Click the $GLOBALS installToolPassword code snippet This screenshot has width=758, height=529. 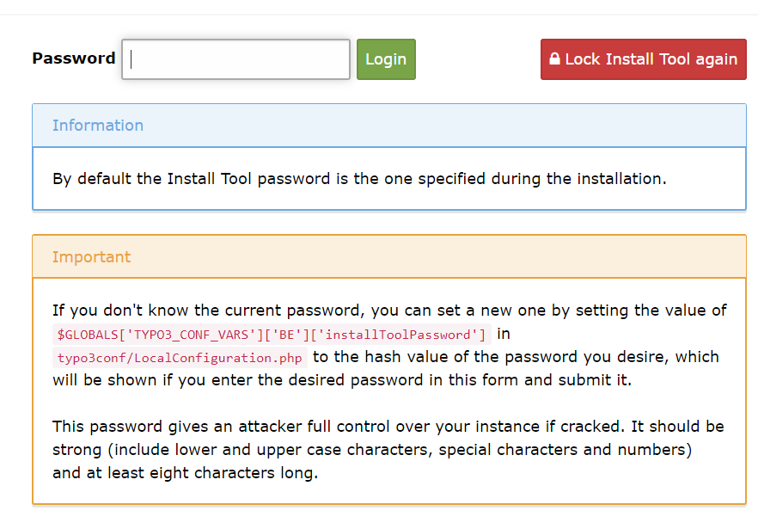point(272,334)
